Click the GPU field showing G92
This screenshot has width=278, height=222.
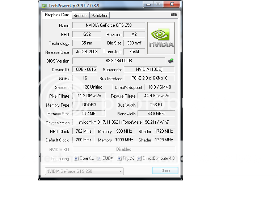tap(87, 34)
